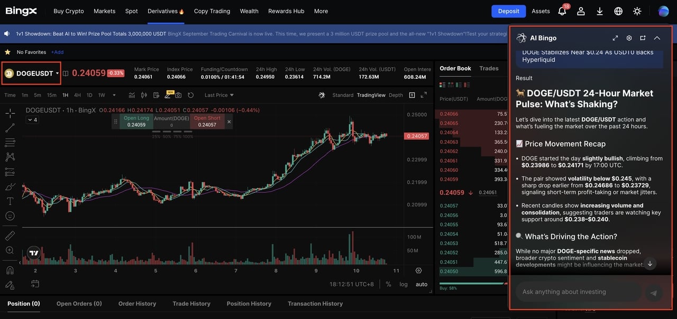Toggle log scale on chart
The width and height of the screenshot is (677, 319).
pos(404,284)
